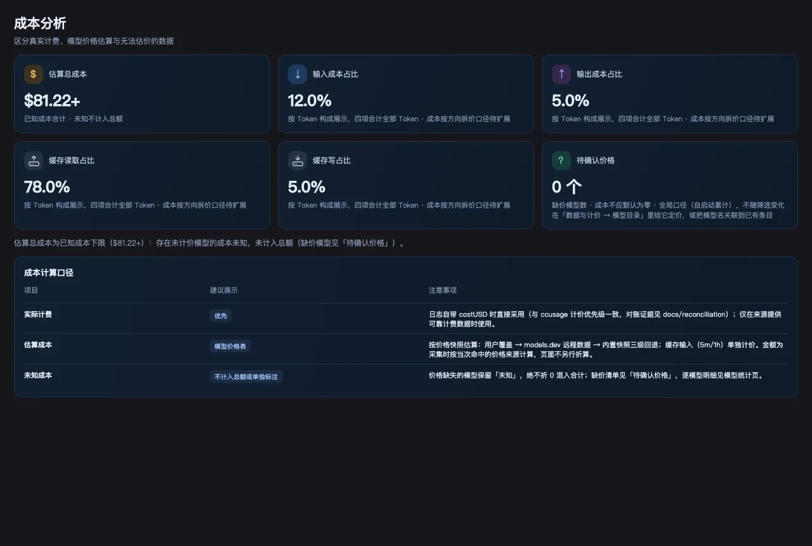Click the 已知成本合计 caption under total cost
The image size is (812, 546).
(x=74, y=119)
